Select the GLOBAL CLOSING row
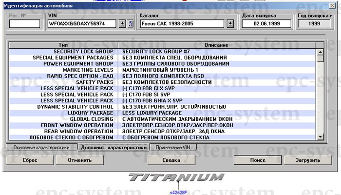This screenshot has width=341, height=195. coord(162,119)
